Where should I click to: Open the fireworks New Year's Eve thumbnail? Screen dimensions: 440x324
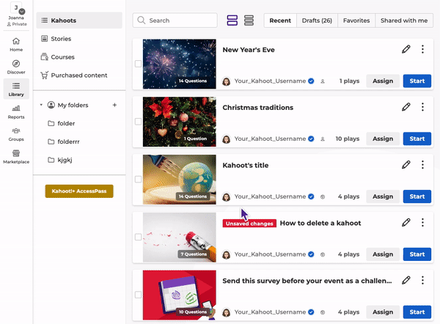point(180,64)
